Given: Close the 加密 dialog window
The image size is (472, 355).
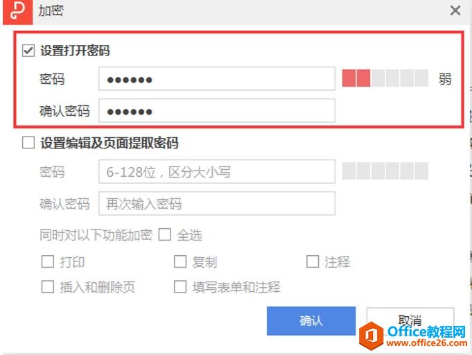Looking at the screenshot, I should 455,10.
